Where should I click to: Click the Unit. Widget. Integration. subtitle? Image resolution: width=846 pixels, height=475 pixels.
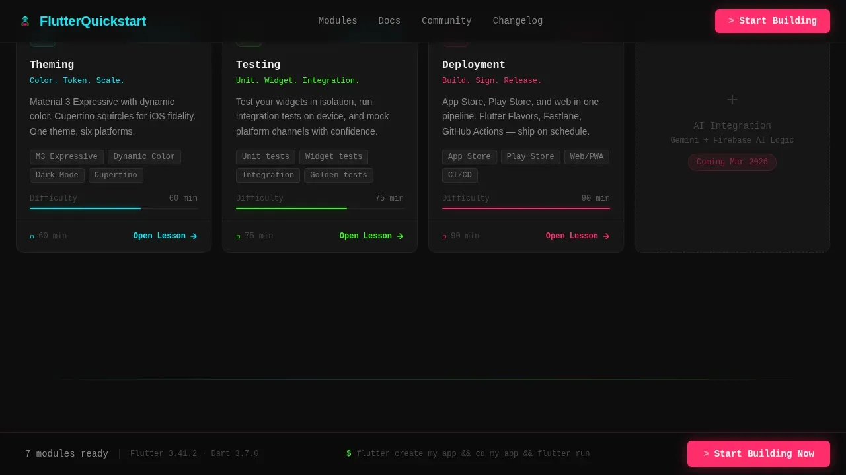coord(297,81)
